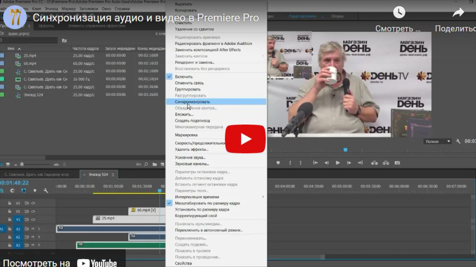
Task: Mute track A3 with the M button
Action: click(x=33, y=245)
